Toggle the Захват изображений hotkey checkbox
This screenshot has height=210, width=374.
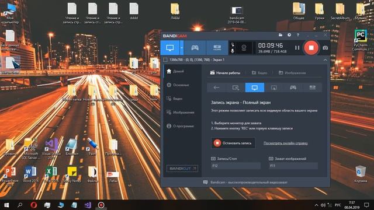[x=271, y=159]
